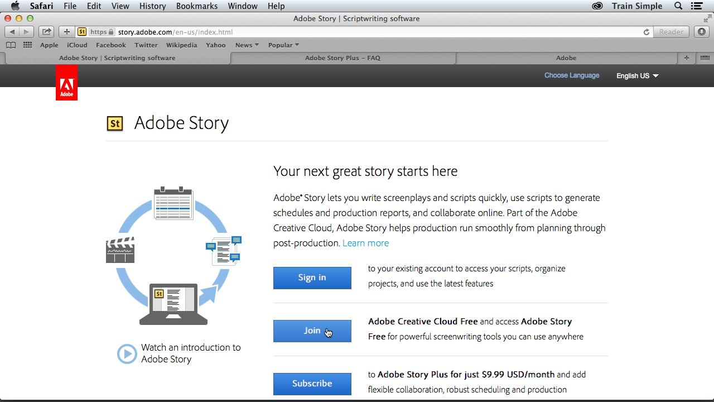Click the new tab plus icon

coord(686,58)
